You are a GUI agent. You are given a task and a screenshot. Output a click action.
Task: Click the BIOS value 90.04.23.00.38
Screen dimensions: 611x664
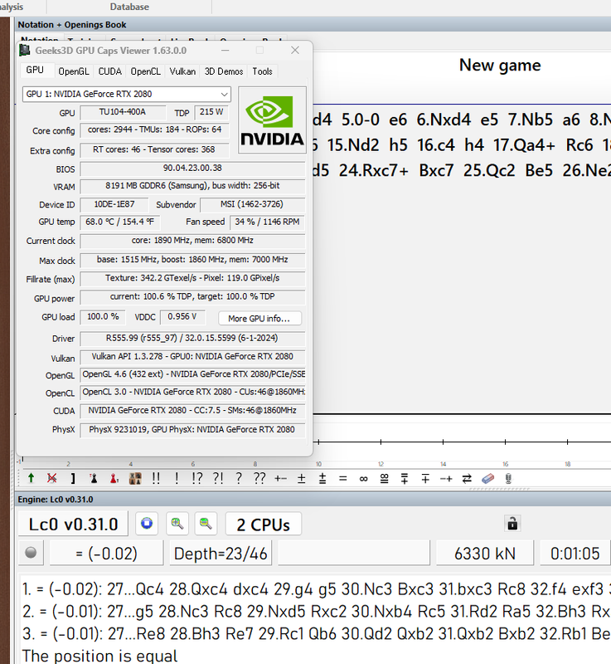(192, 168)
